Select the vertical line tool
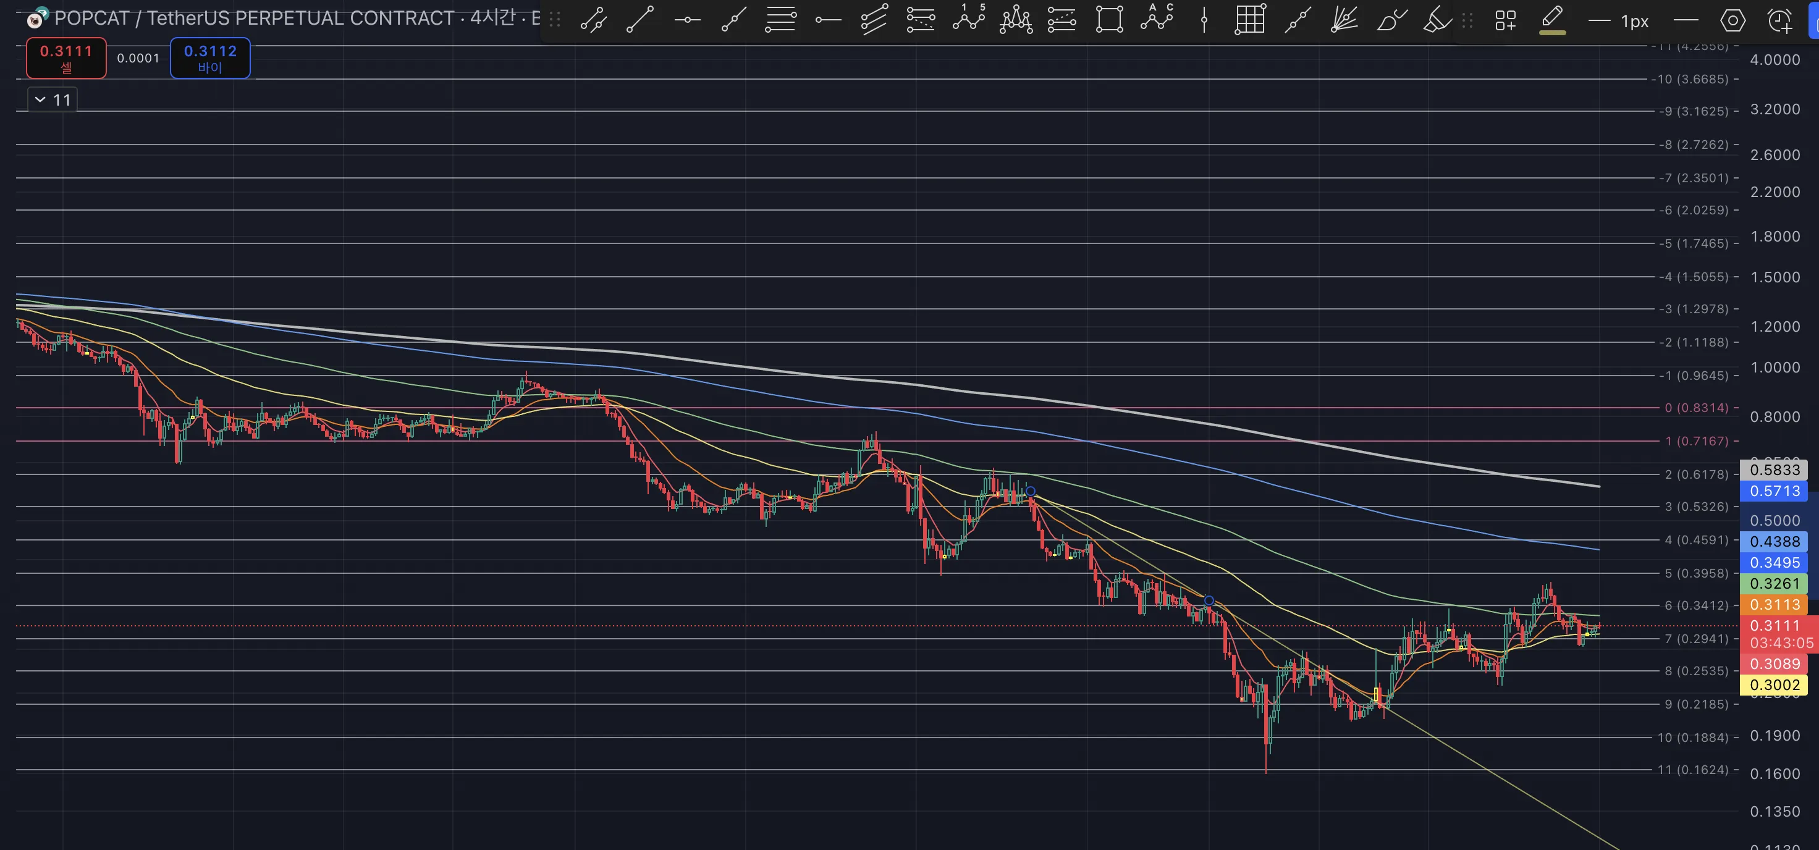1819x850 pixels. [1204, 20]
